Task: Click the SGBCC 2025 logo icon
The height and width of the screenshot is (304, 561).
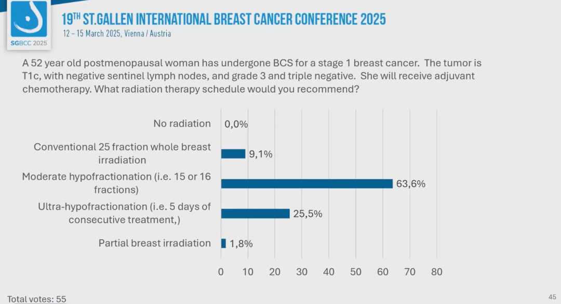Action: tap(29, 24)
